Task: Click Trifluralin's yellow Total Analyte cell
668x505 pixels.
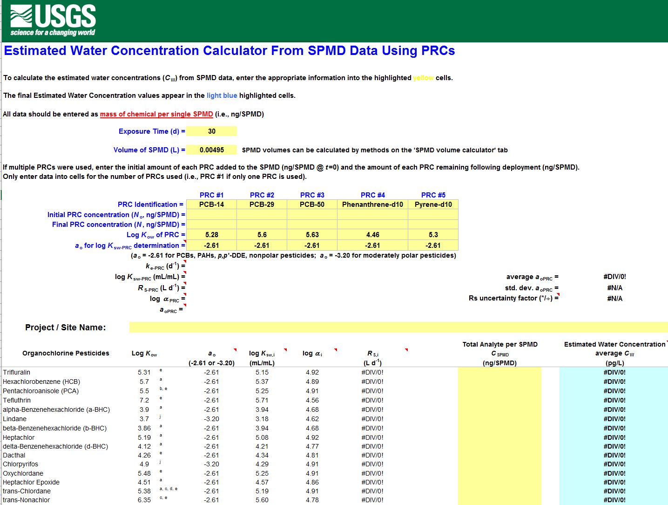Action: pos(499,372)
